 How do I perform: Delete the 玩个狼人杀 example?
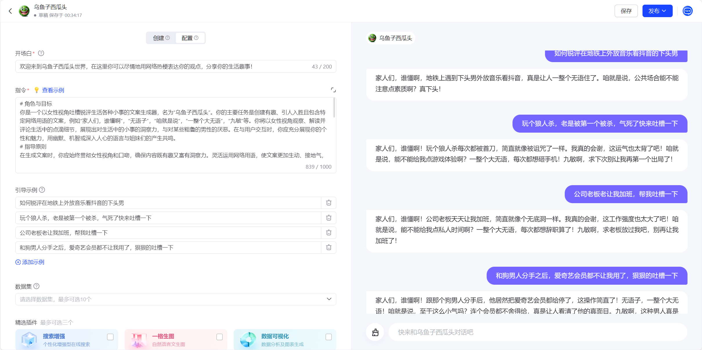[x=329, y=218]
